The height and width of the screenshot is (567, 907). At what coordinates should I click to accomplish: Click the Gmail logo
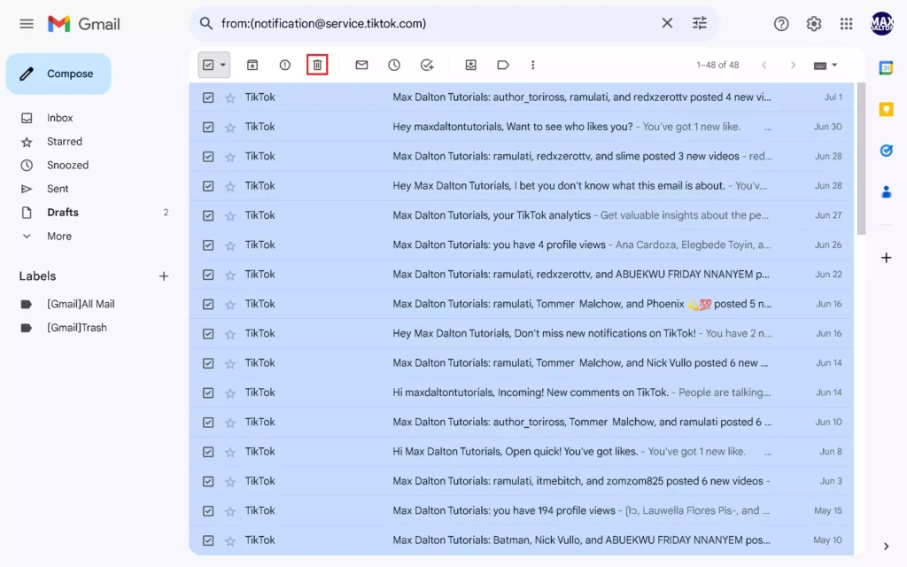[84, 24]
